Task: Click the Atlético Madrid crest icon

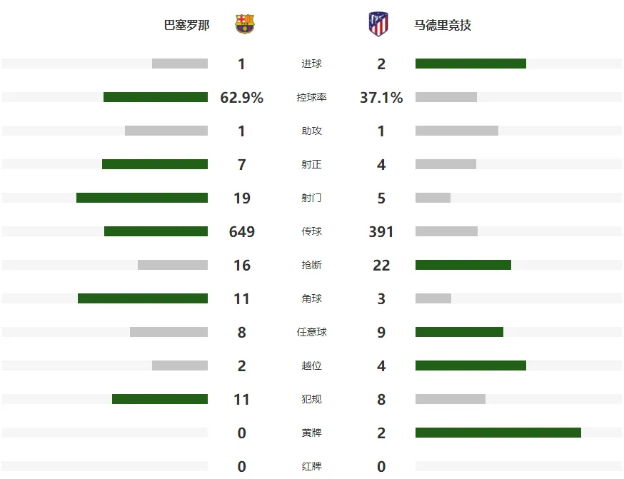Action: pos(378,24)
